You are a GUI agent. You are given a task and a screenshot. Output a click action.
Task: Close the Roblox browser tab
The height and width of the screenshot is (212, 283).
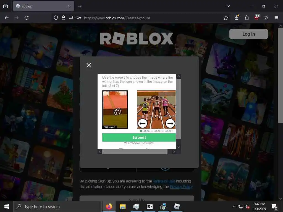coord(69,6)
